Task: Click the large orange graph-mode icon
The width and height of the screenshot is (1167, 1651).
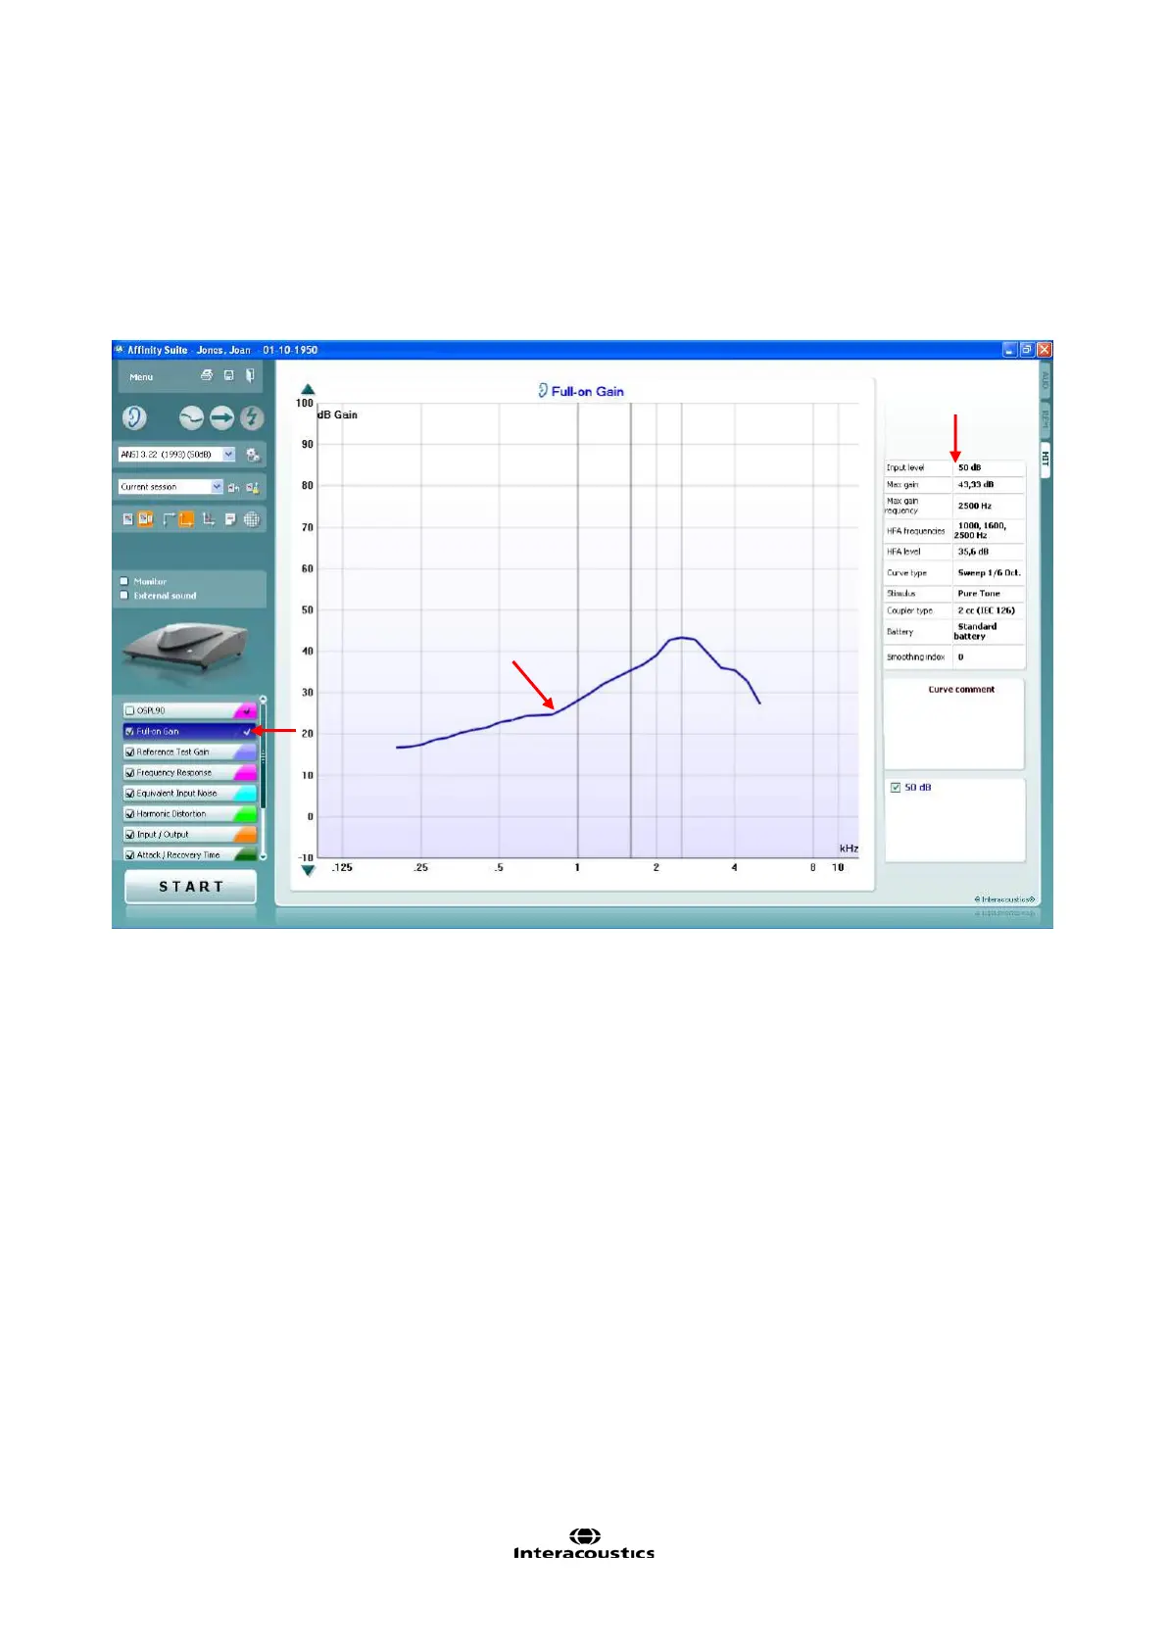Action: coord(185,519)
